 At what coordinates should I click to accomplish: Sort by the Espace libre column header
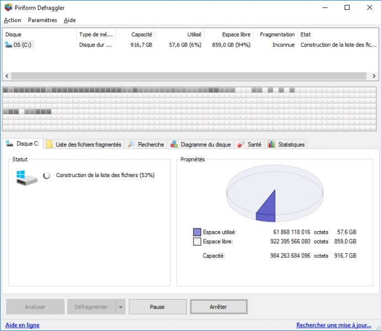coord(229,35)
